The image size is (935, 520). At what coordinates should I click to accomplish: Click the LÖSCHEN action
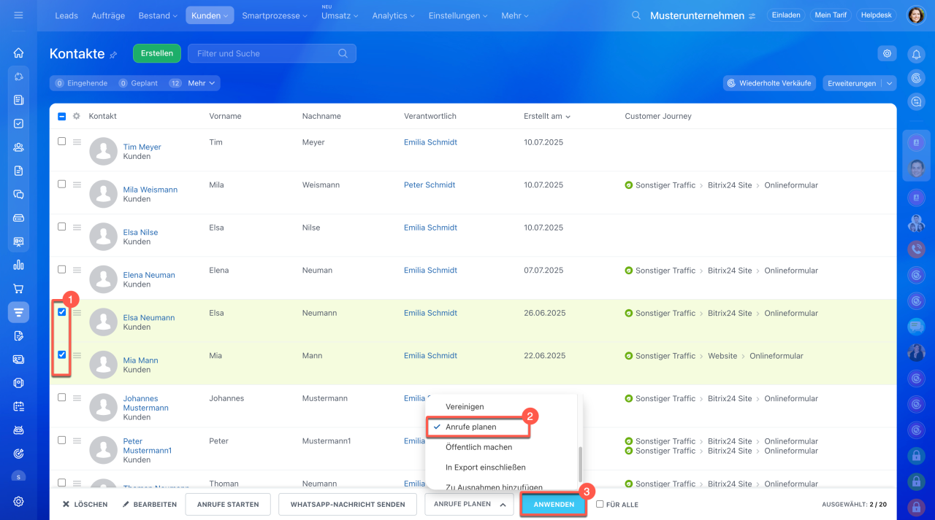[85, 504]
